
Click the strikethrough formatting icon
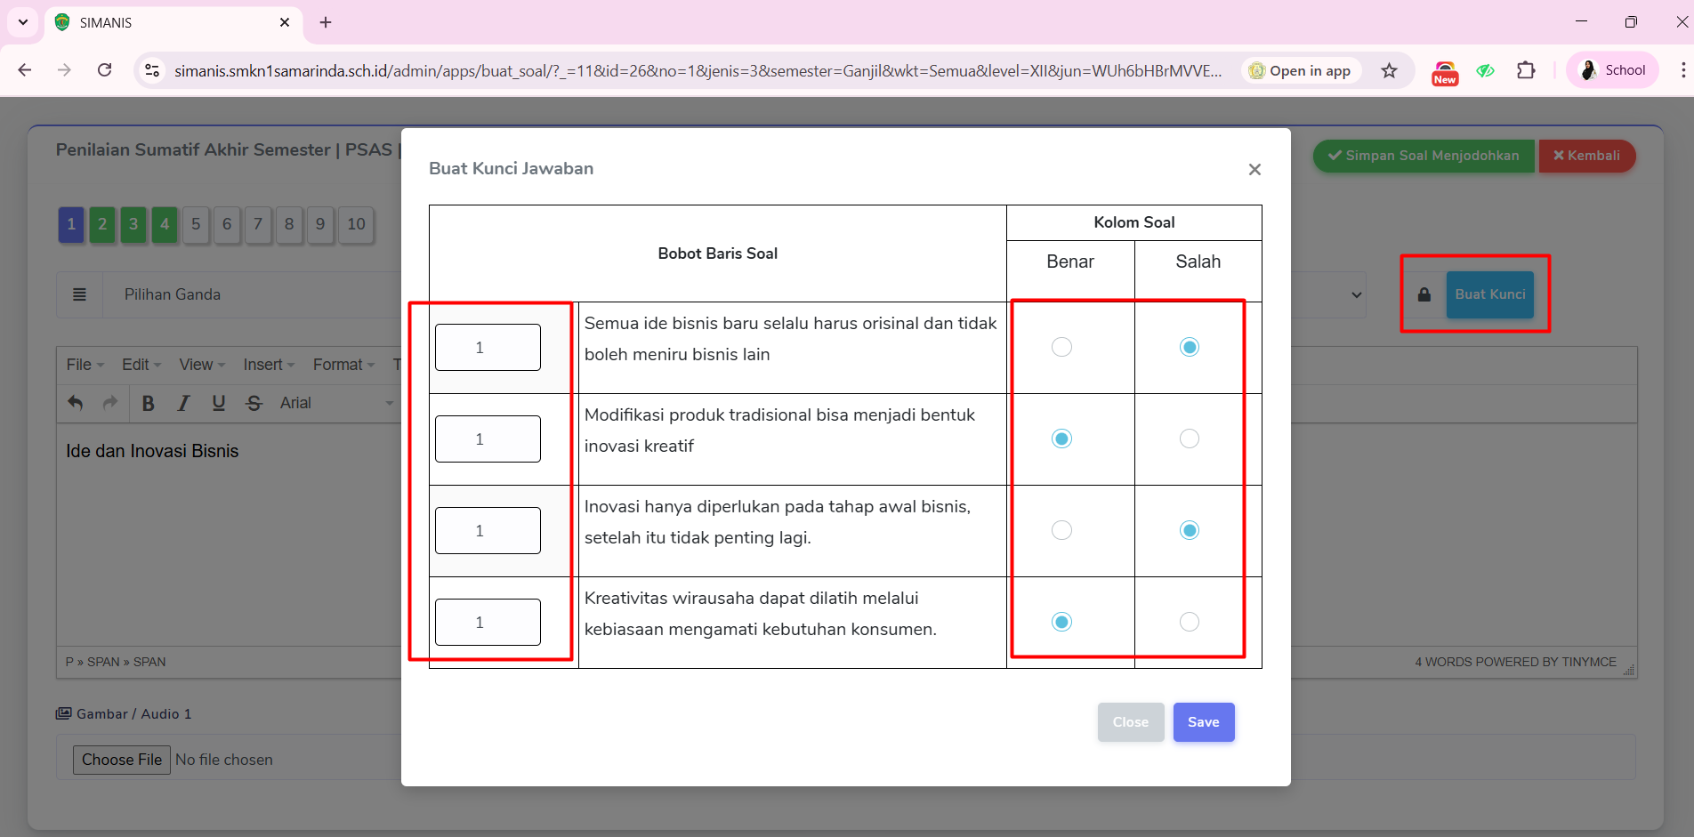(x=254, y=403)
